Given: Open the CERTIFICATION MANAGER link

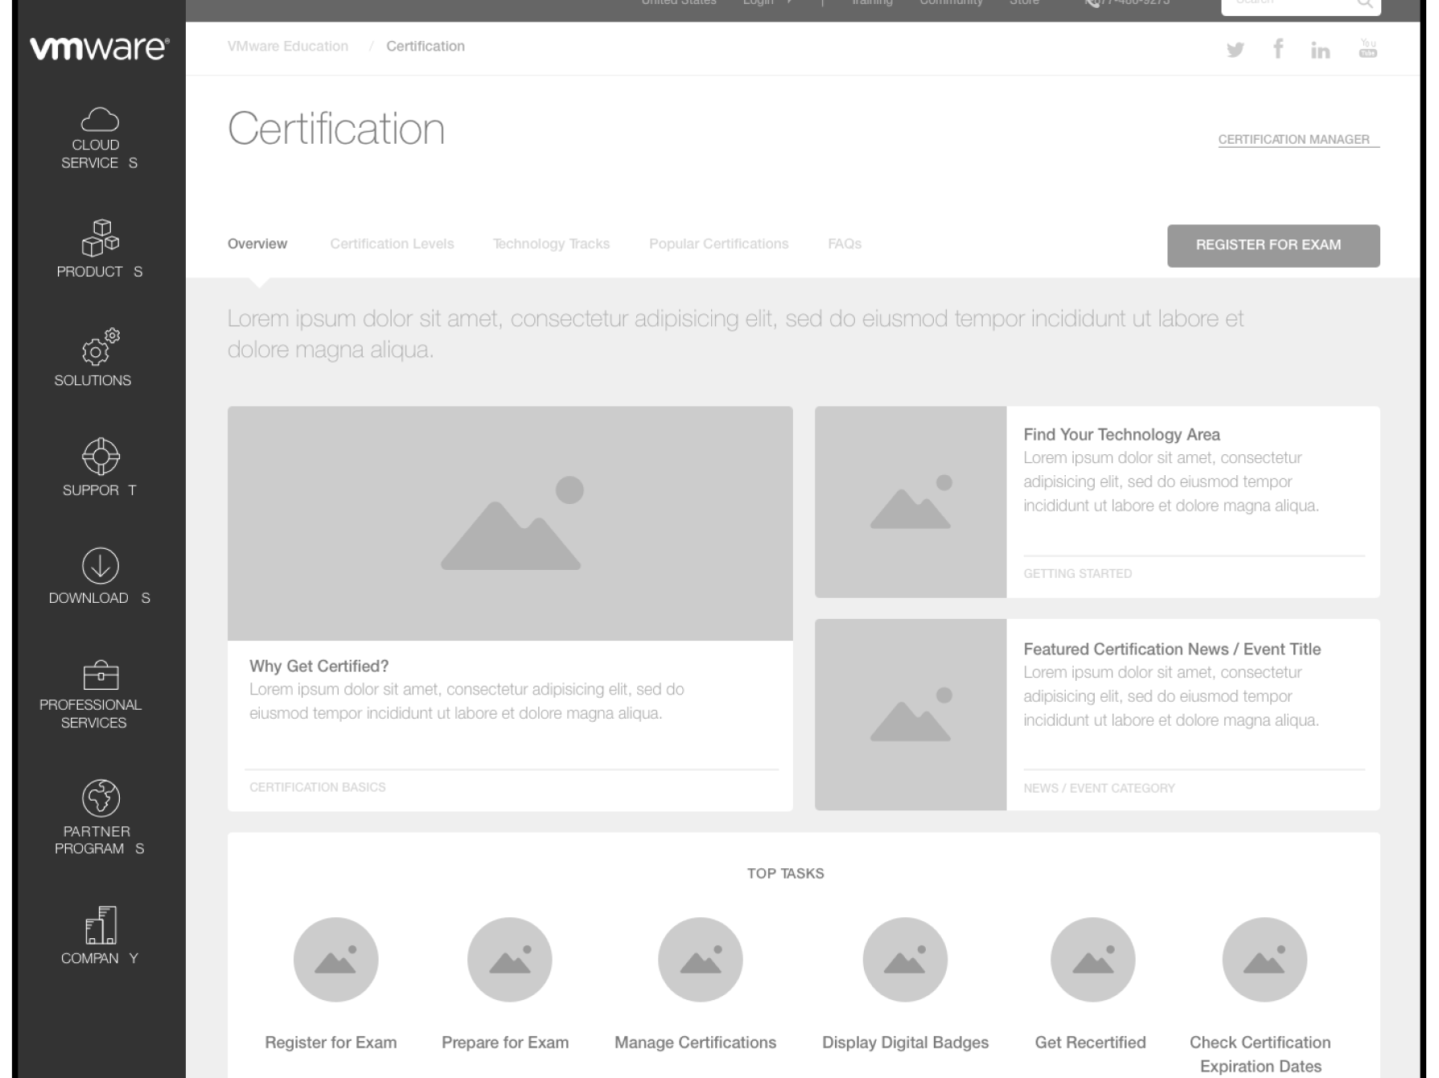Looking at the screenshot, I should point(1298,140).
